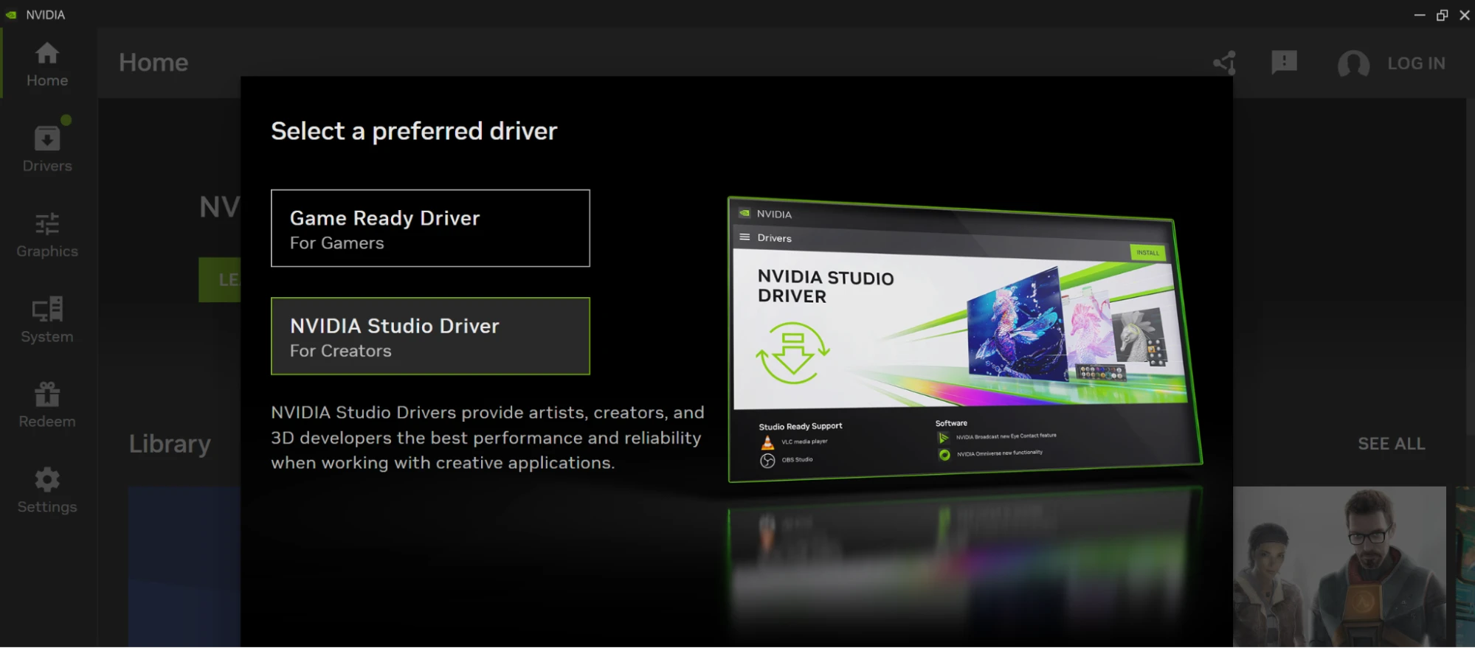Click the 'Select a preferred driver' heading
Viewport: 1475px width, 648px height.
[x=414, y=131]
